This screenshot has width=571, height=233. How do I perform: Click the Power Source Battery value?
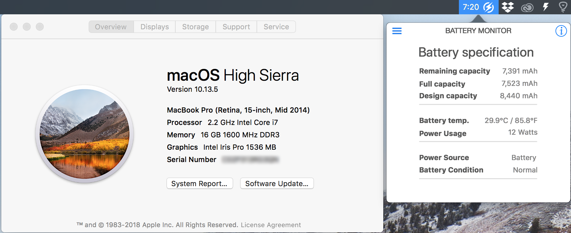[x=524, y=158]
